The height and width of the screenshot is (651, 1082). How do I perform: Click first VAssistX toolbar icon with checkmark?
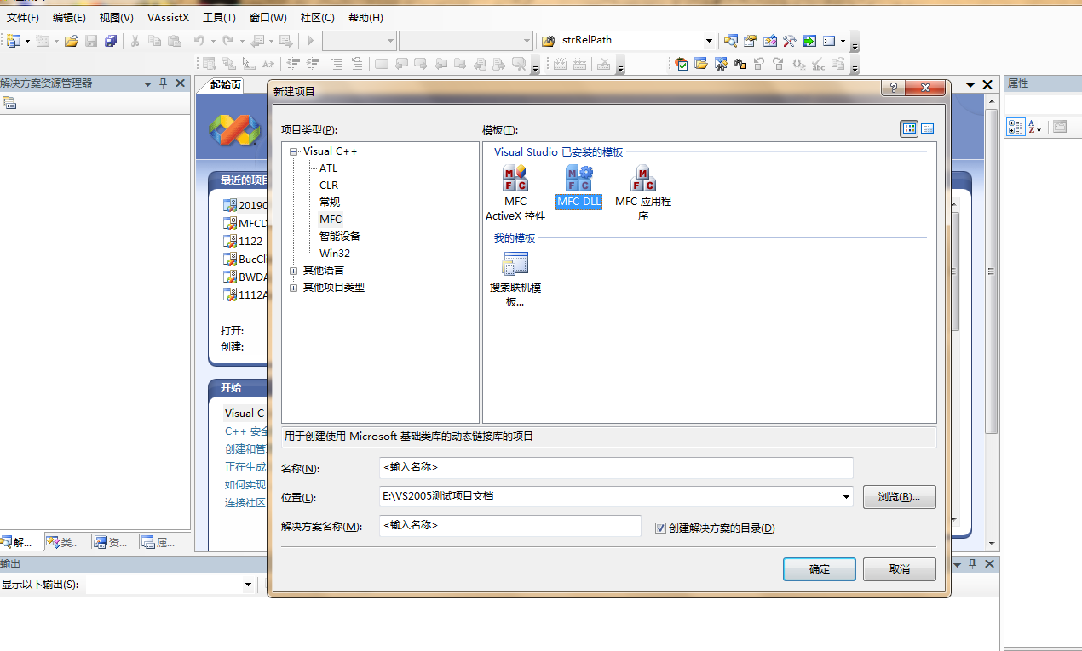(x=682, y=64)
